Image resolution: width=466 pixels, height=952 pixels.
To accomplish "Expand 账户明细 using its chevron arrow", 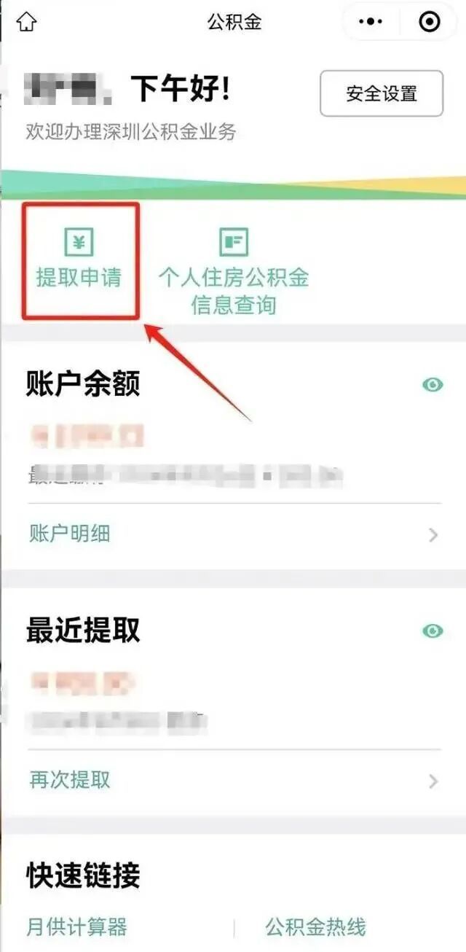I will [x=433, y=535].
